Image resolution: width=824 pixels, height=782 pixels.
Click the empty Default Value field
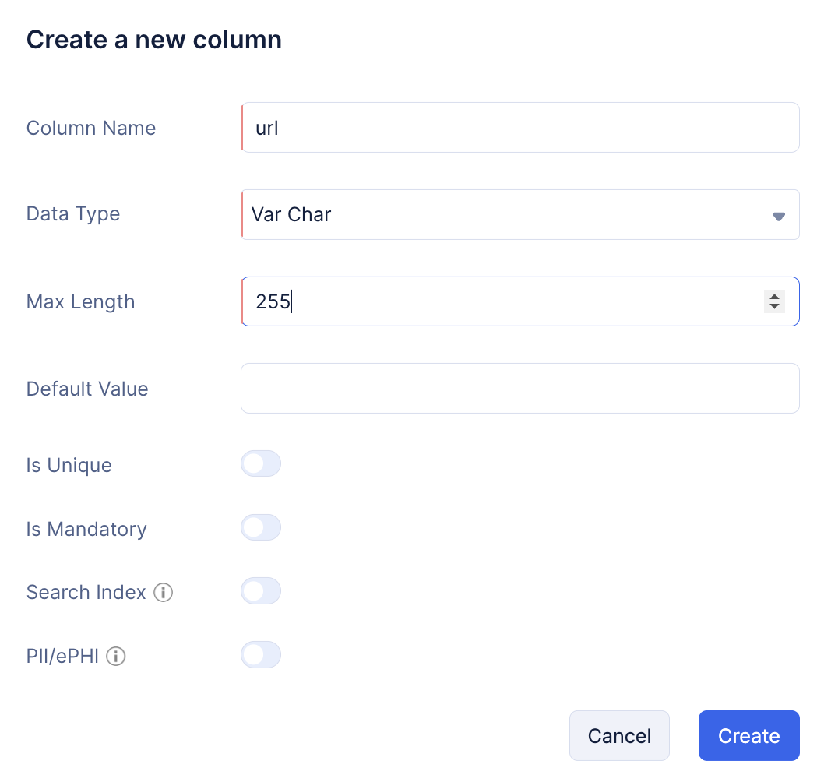coord(520,389)
